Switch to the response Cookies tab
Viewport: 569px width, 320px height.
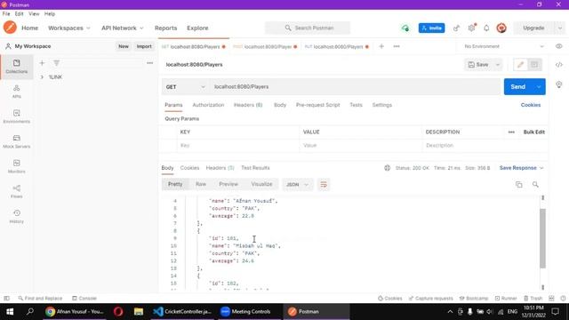click(189, 168)
